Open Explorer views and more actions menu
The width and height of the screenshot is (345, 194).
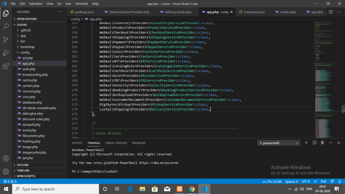click(x=60, y=12)
